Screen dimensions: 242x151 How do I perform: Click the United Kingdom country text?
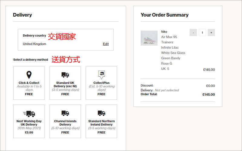click(34, 44)
